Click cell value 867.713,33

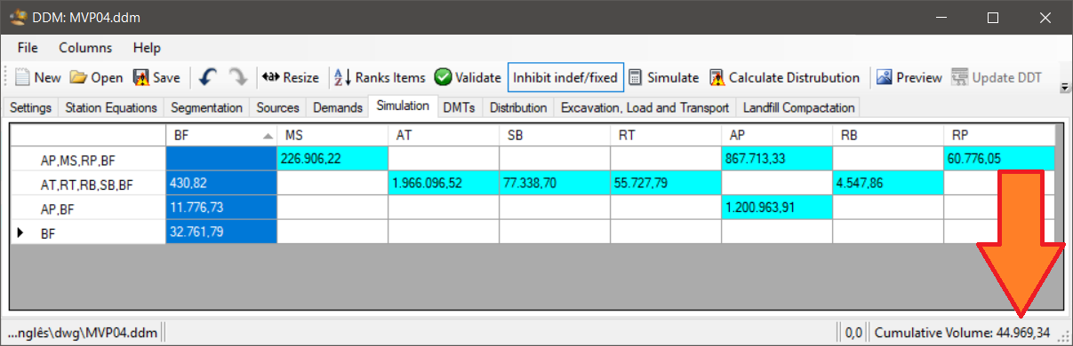[777, 160]
